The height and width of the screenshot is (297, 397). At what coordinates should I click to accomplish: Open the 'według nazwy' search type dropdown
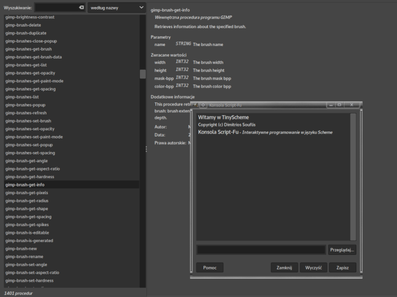117,7
